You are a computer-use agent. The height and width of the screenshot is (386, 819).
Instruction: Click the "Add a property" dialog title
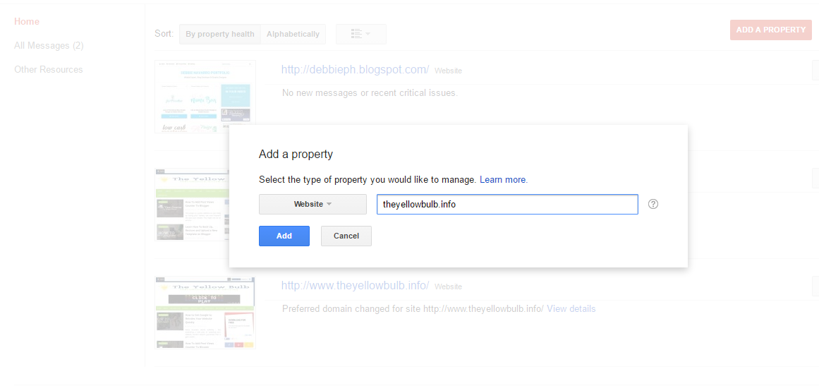pos(296,154)
